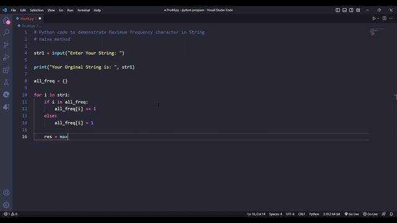Open the Run menu
Image resolution: width=397 pixels, height=223 pixels.
tap(70, 11)
